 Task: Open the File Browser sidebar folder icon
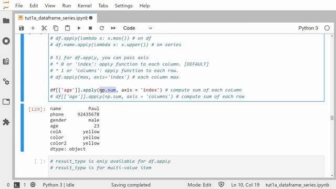coord(6,21)
